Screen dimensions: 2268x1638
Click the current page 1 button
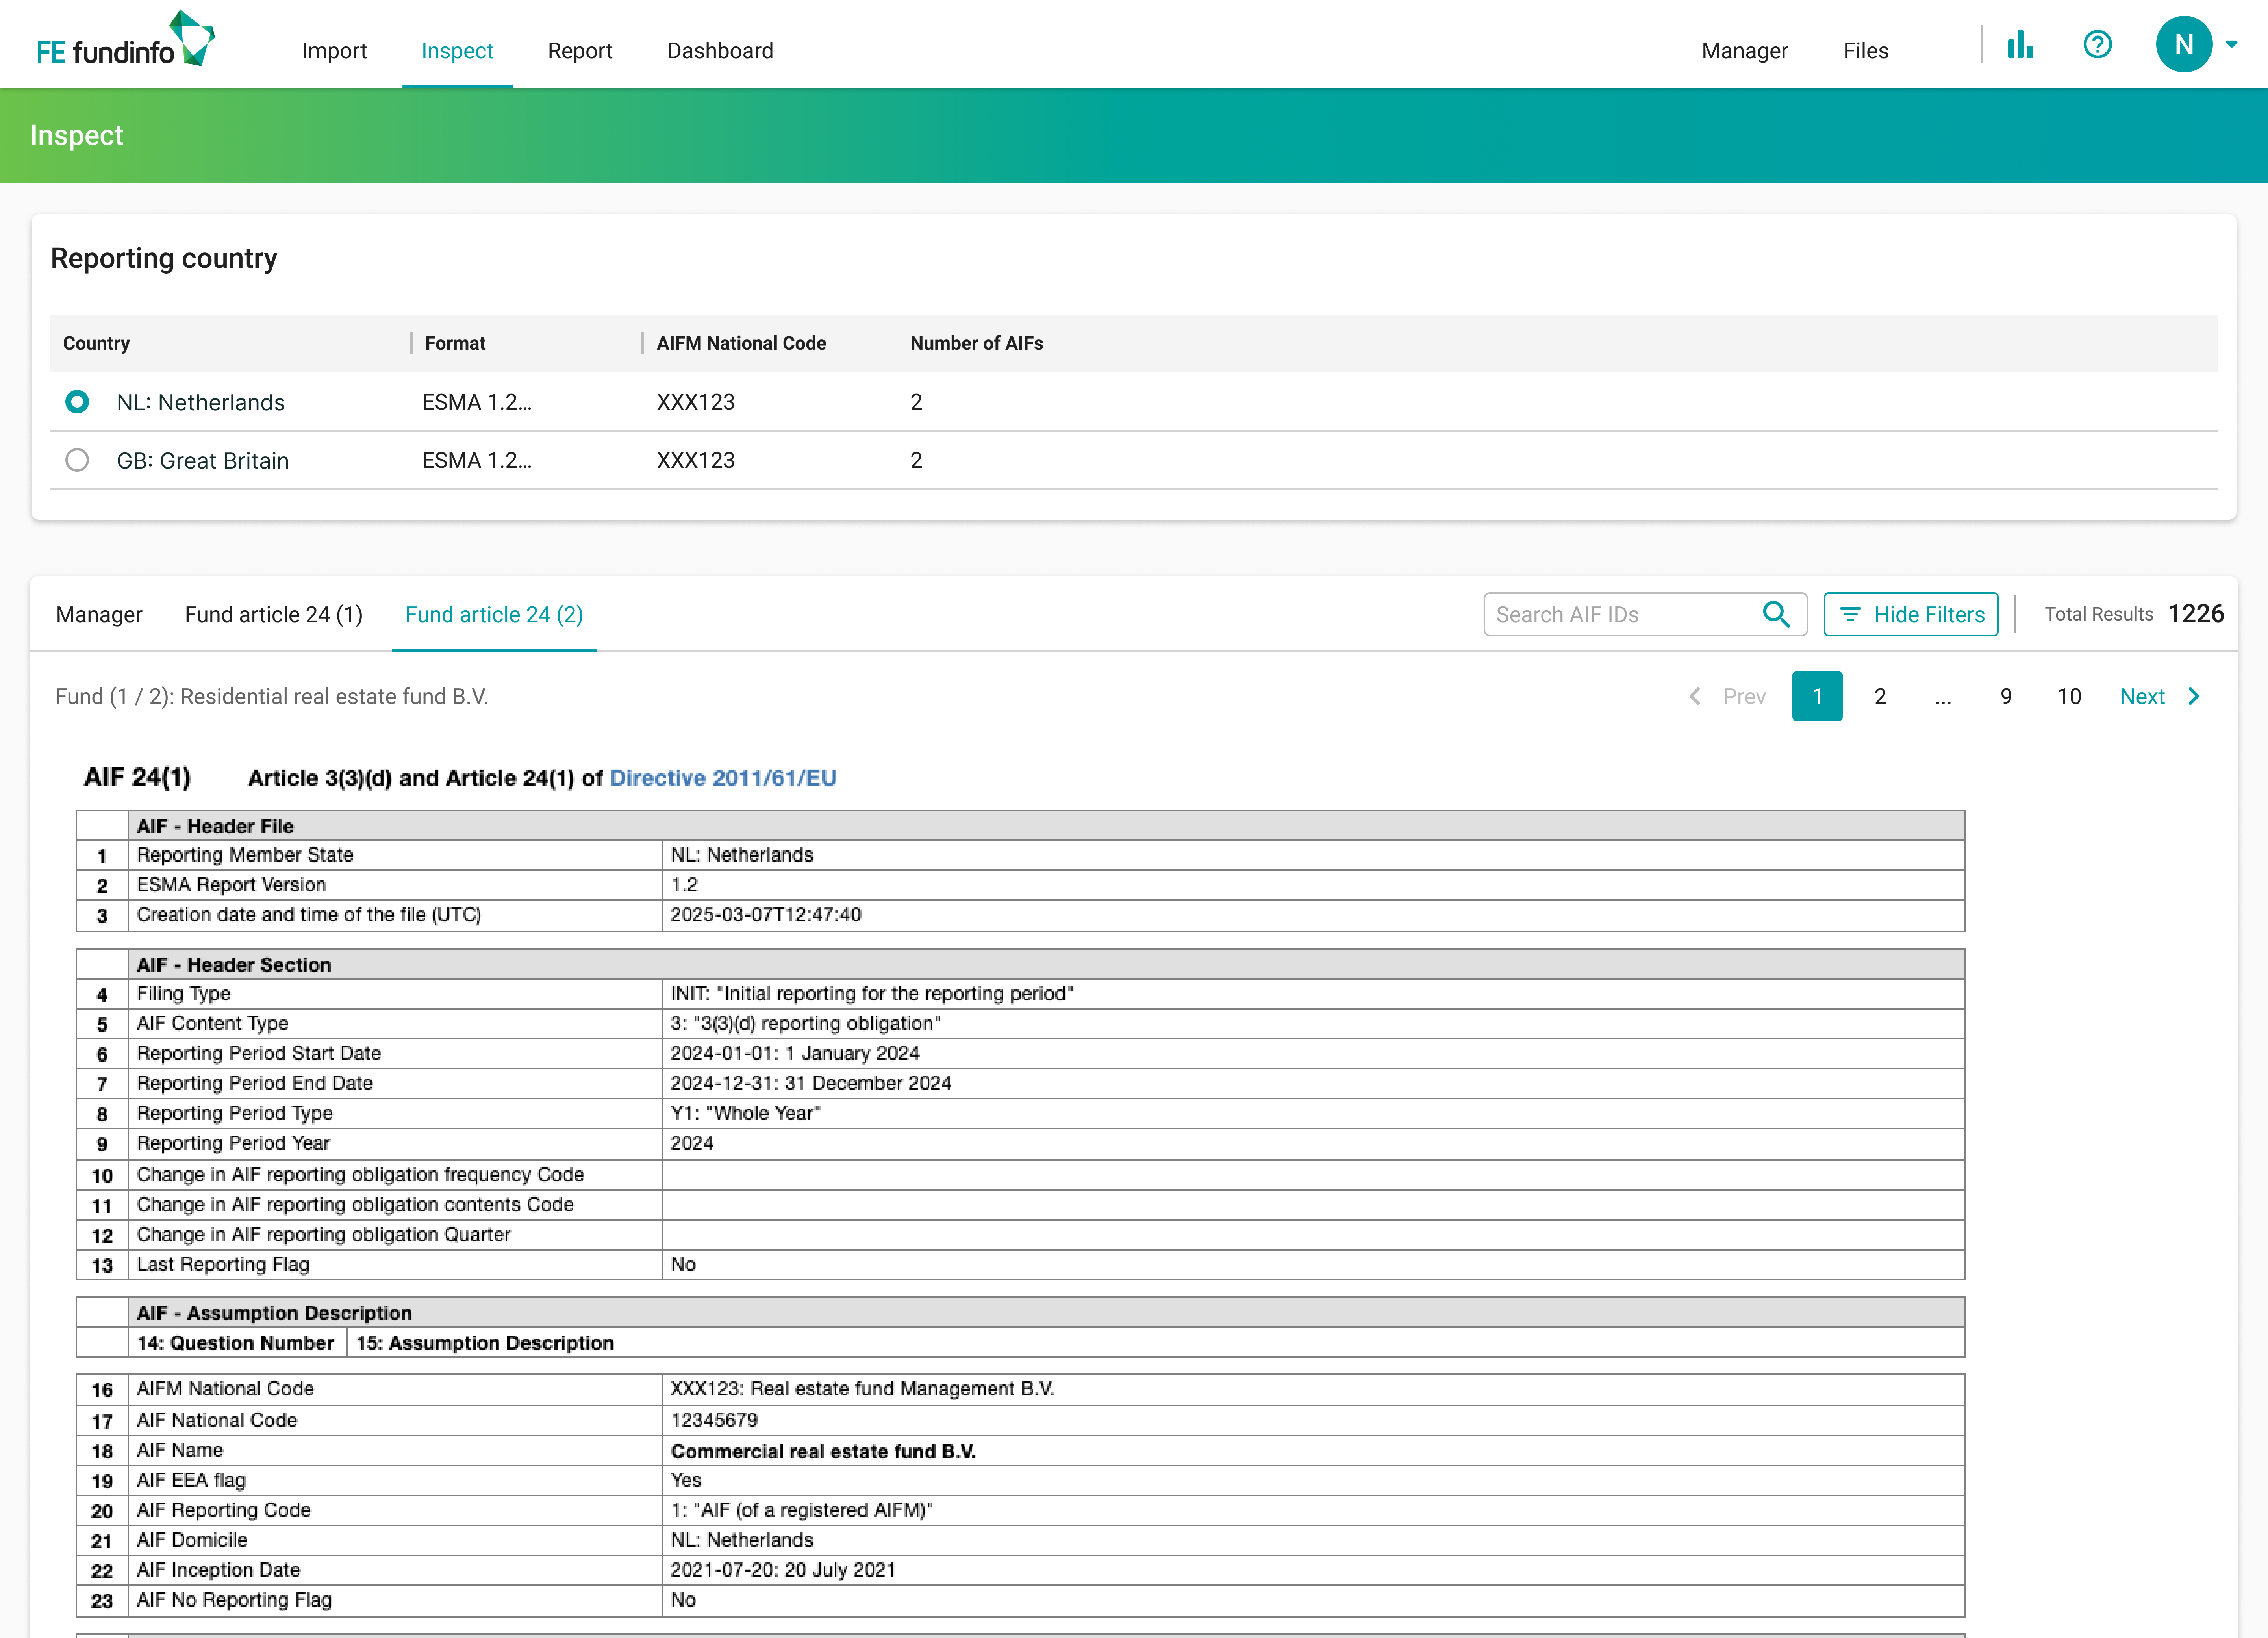1817,696
